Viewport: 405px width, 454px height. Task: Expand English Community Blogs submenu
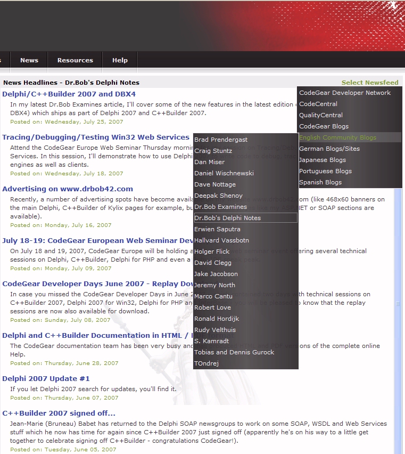click(350, 137)
